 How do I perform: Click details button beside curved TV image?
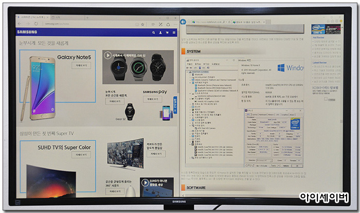pyautogui.click(x=156, y=154)
